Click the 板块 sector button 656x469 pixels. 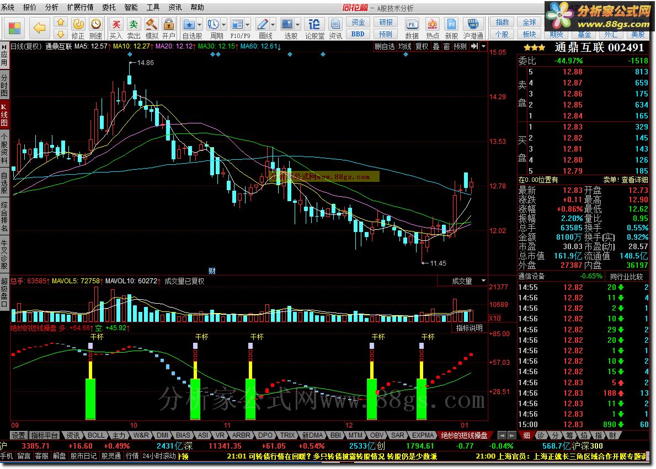tap(529, 34)
